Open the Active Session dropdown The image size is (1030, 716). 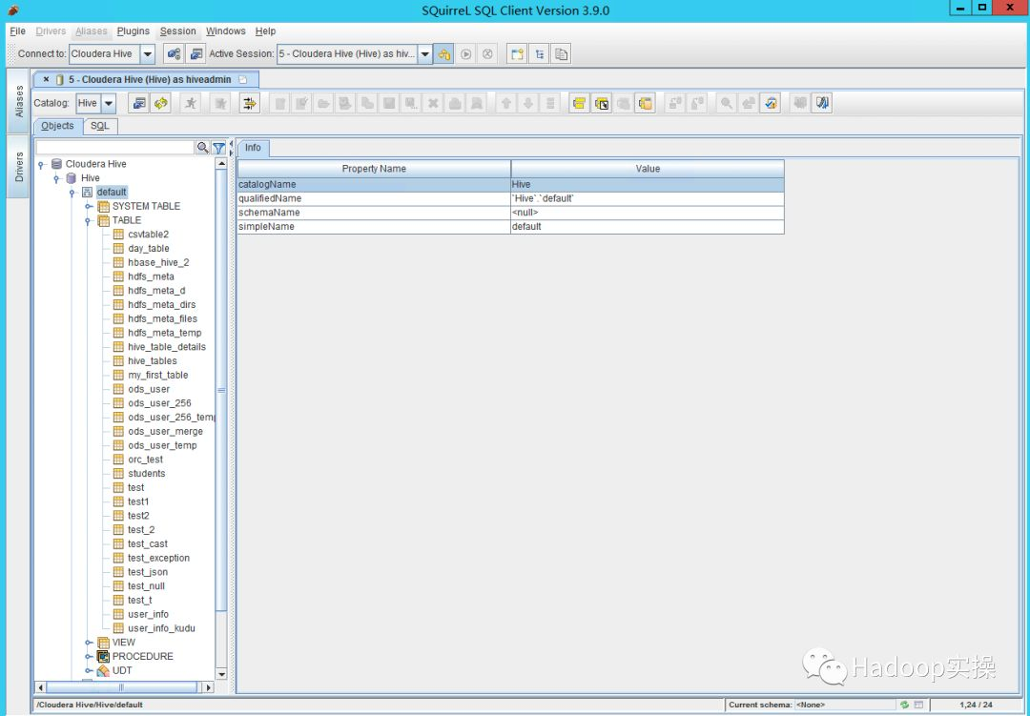[425, 53]
